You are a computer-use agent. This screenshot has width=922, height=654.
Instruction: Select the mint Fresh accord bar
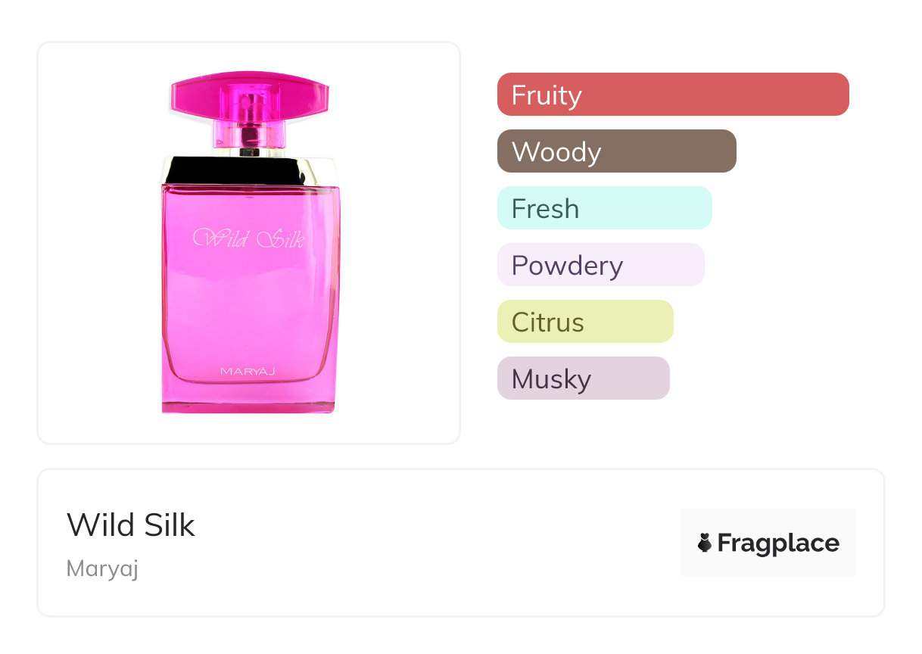coord(604,208)
